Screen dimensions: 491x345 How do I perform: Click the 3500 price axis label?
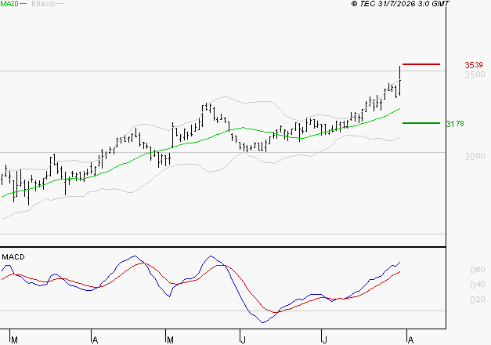coord(475,74)
